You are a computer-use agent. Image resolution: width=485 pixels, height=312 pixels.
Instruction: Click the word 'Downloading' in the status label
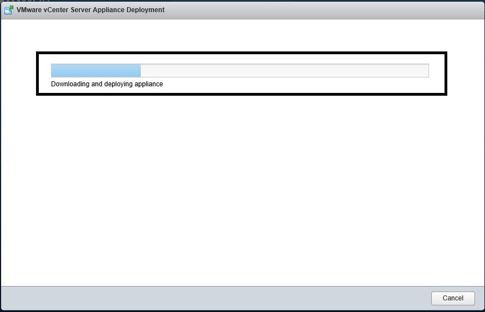[x=70, y=84]
